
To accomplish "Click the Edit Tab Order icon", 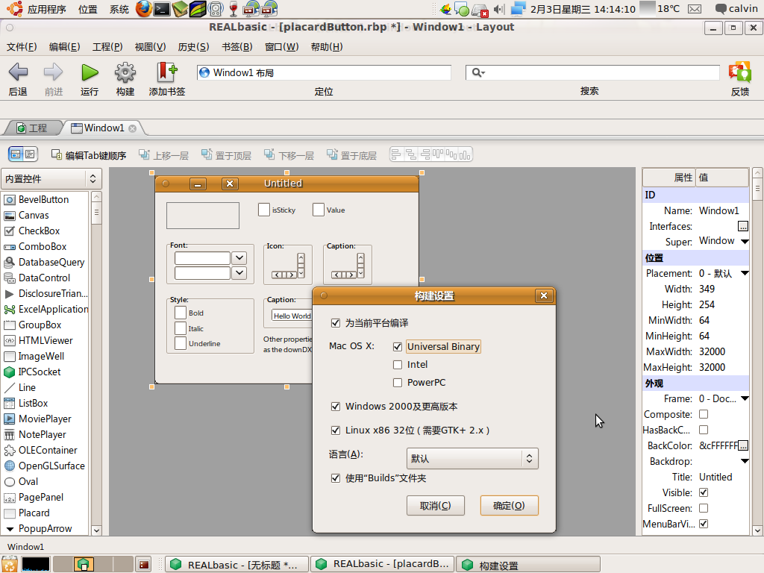I will 56,154.
